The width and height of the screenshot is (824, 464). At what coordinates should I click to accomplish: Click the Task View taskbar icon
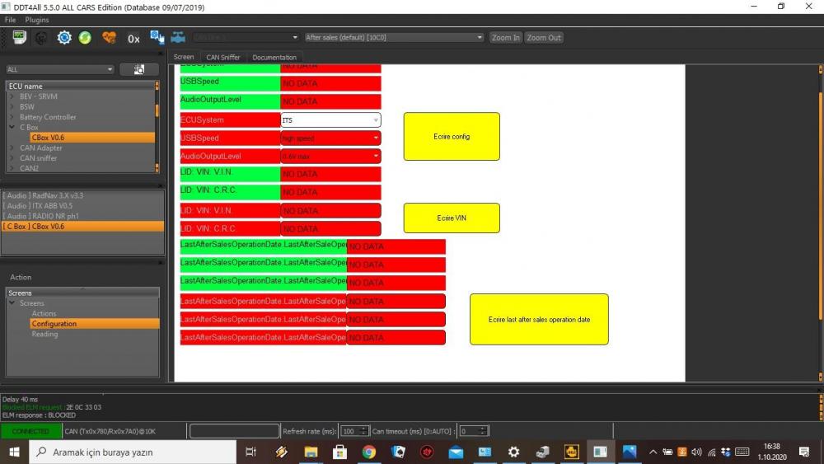point(251,452)
